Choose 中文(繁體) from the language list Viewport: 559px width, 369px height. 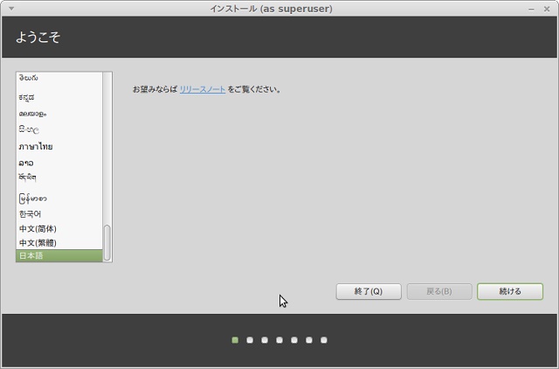38,242
